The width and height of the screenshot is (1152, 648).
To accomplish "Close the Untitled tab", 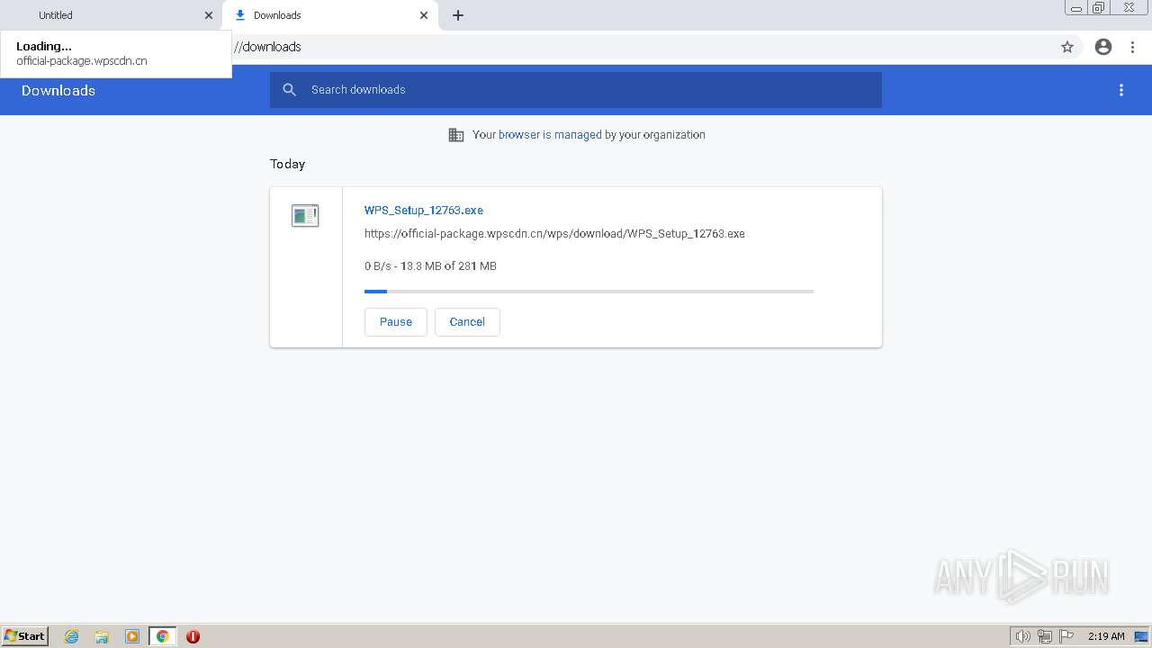I will coord(209,15).
